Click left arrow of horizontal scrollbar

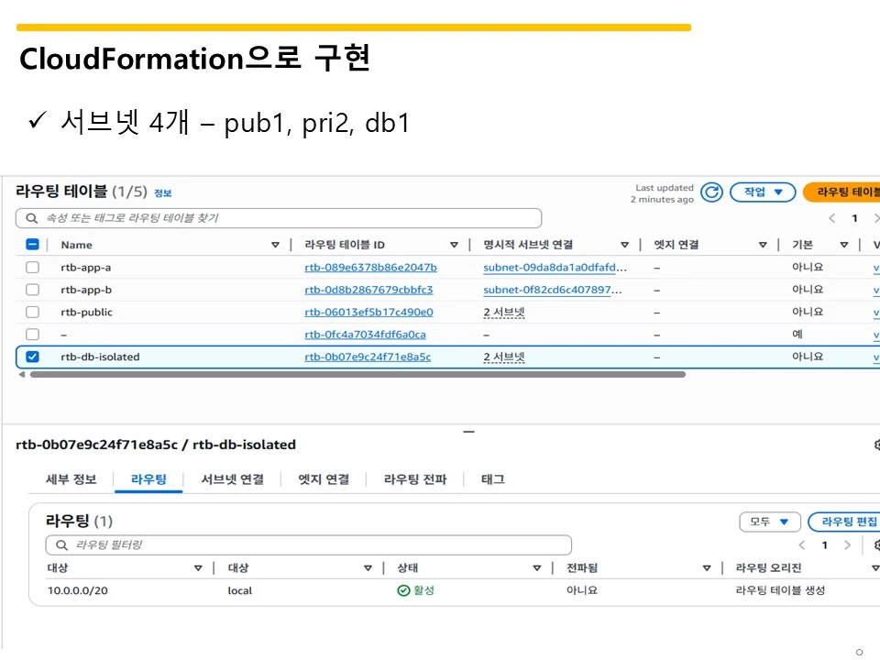(x=22, y=374)
